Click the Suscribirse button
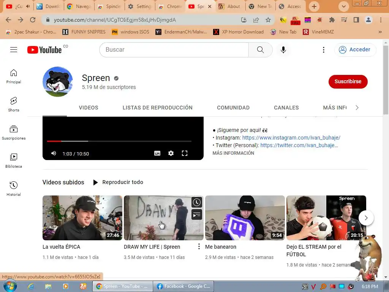Screen dimensions: 389x292 click(348, 81)
